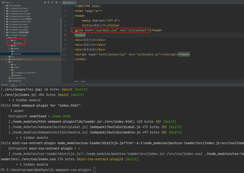Click the main.css file icon

(14, 43)
